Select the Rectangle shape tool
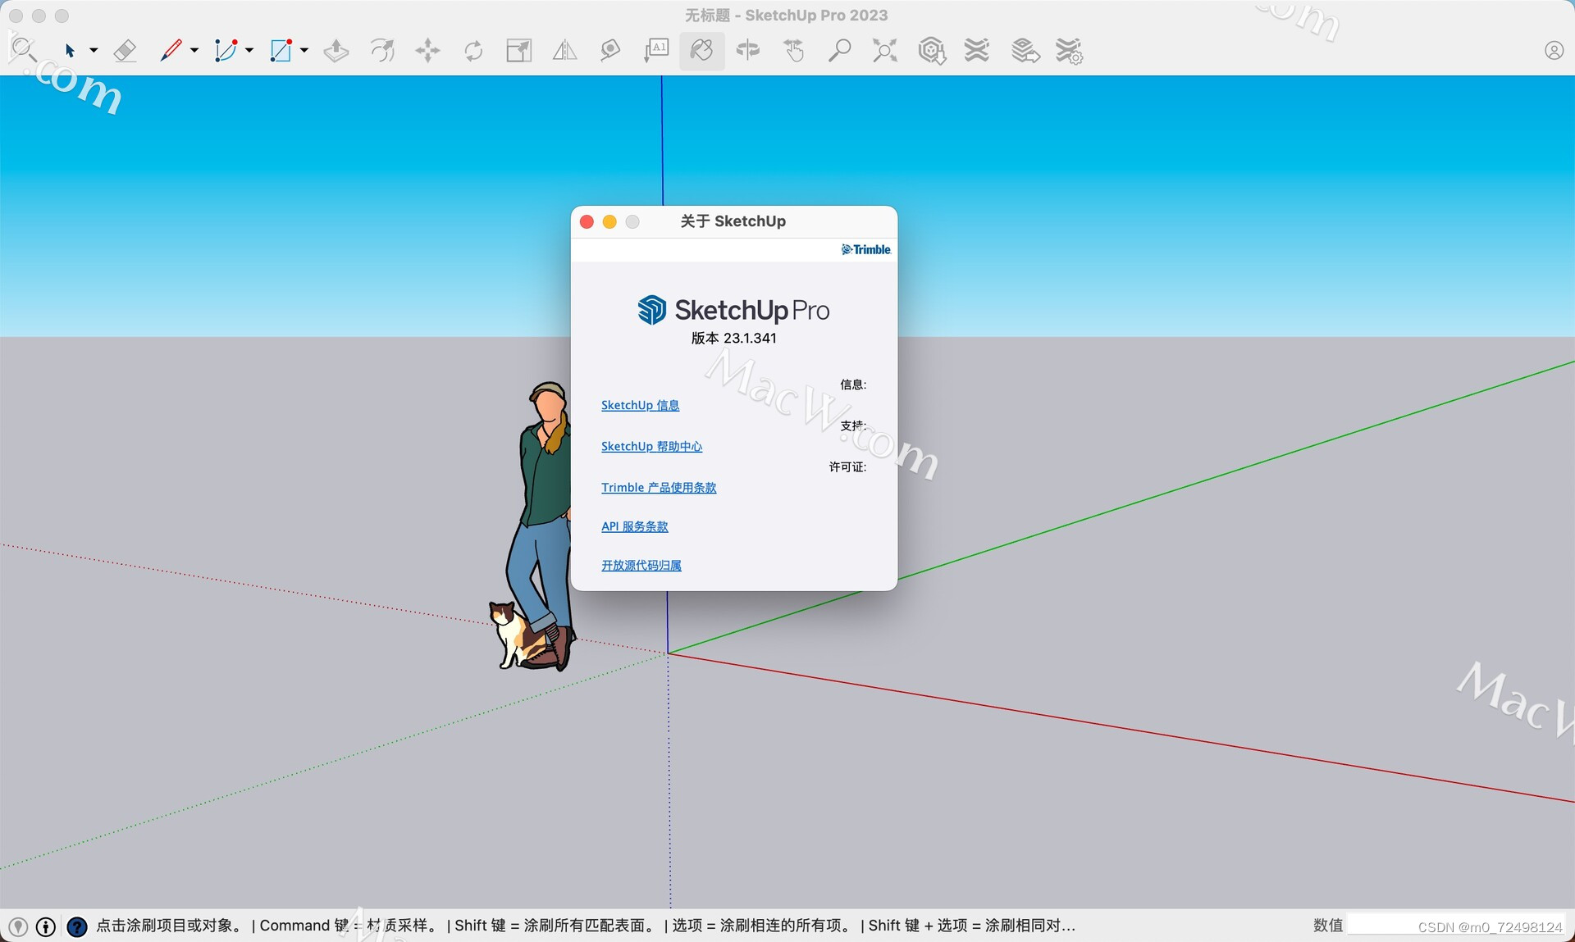Viewport: 1575px width, 942px height. (281, 51)
